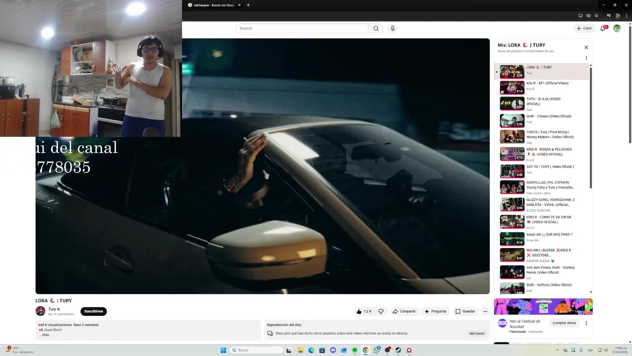Bookmark this page with the star
The image size is (632, 356).
click(x=596, y=15)
